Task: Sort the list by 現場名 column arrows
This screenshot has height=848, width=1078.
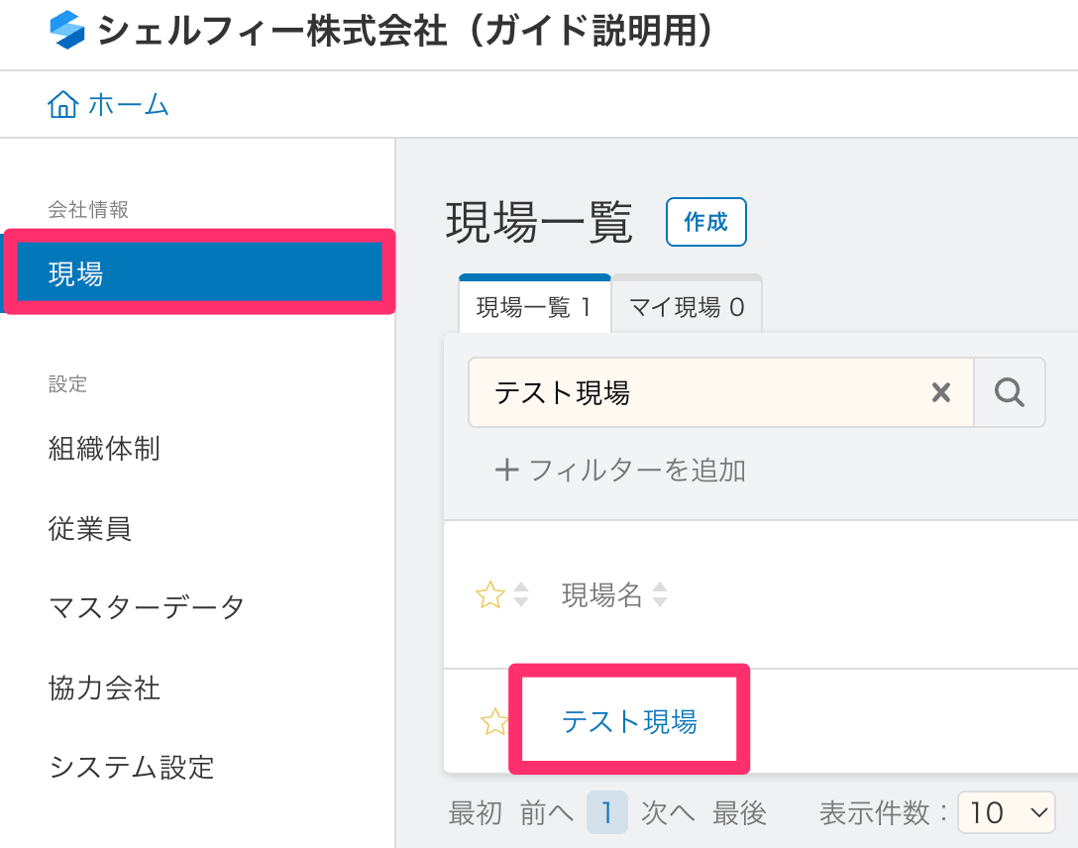Action: (x=659, y=594)
